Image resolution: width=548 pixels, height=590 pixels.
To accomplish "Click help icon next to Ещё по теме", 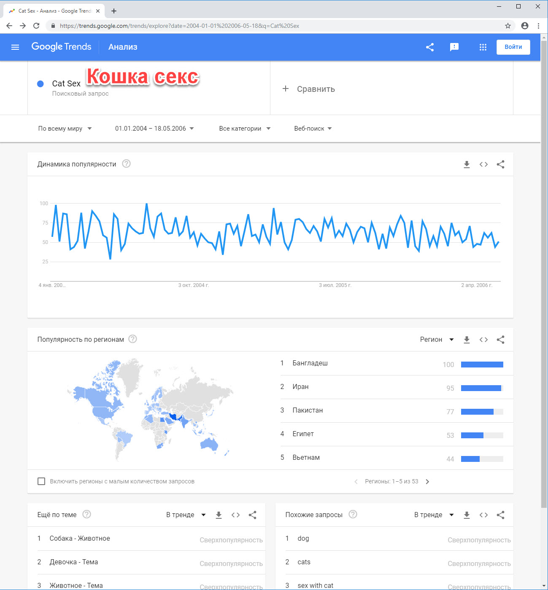I will 87,514.
